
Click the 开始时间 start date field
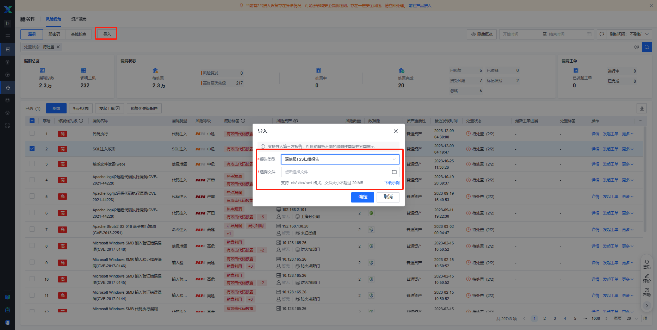pyautogui.click(x=520, y=34)
